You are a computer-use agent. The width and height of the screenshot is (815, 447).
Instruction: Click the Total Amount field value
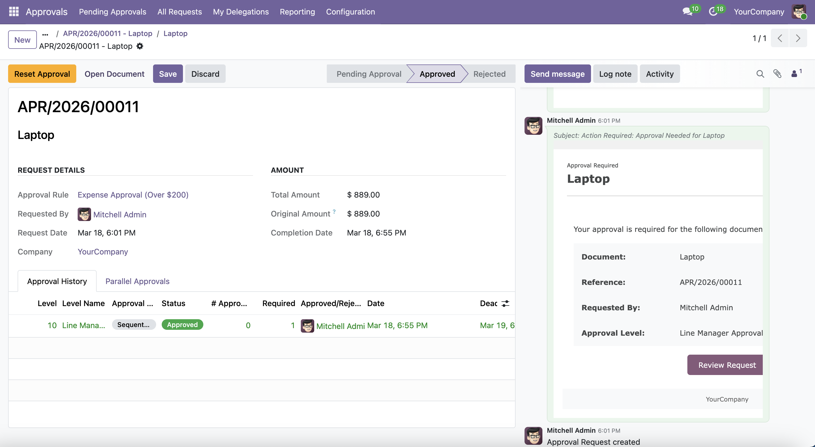(363, 195)
